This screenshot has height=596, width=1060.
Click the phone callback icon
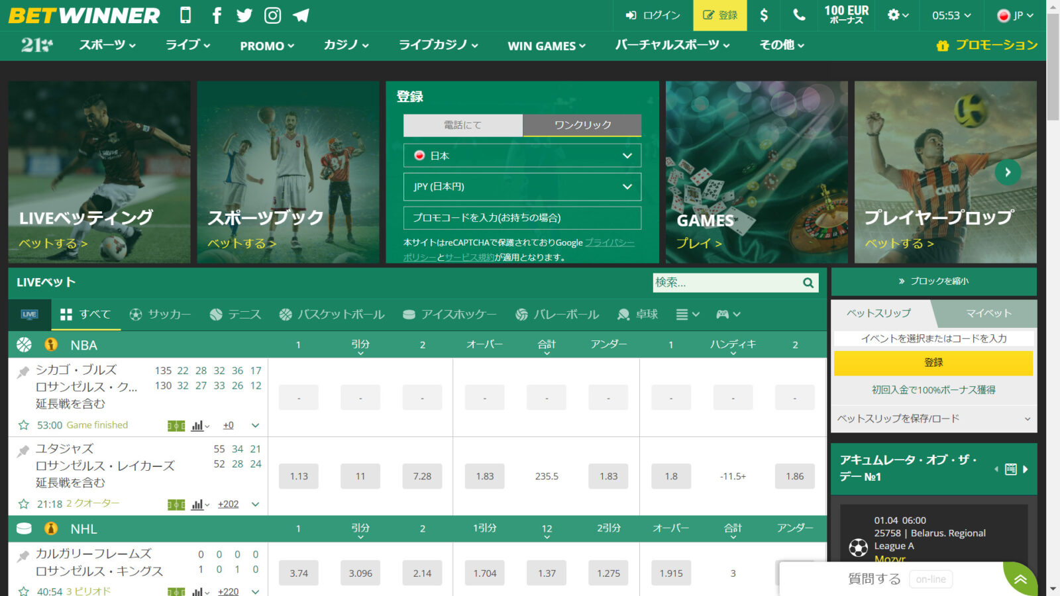point(799,15)
